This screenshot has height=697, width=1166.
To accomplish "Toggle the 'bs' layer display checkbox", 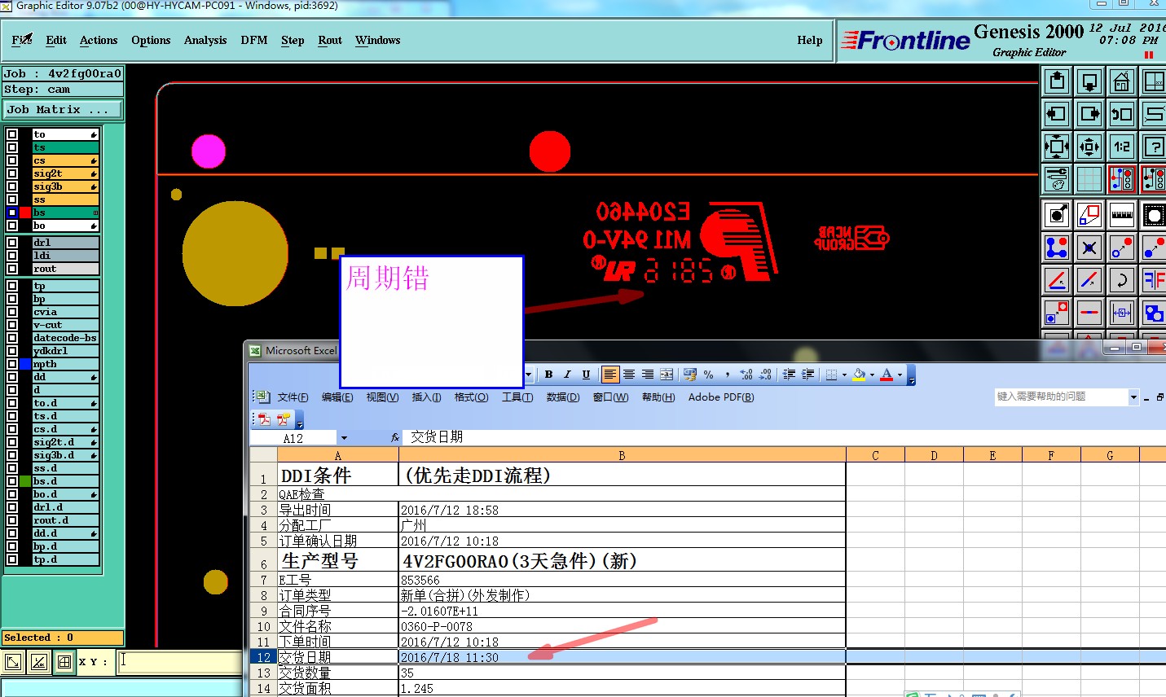I will coord(12,213).
